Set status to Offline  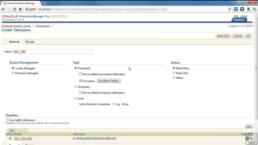click(174, 78)
